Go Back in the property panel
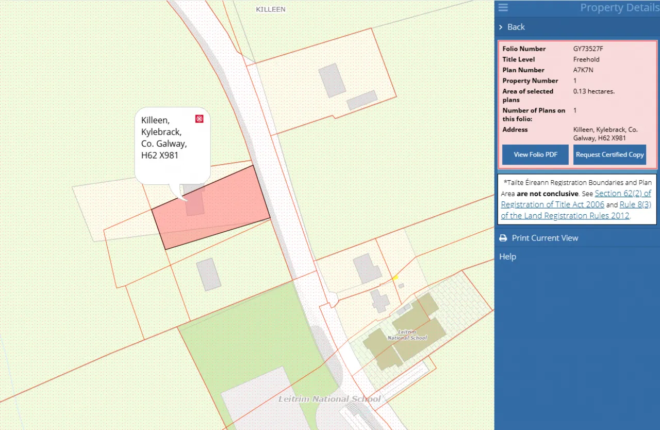 [516, 27]
